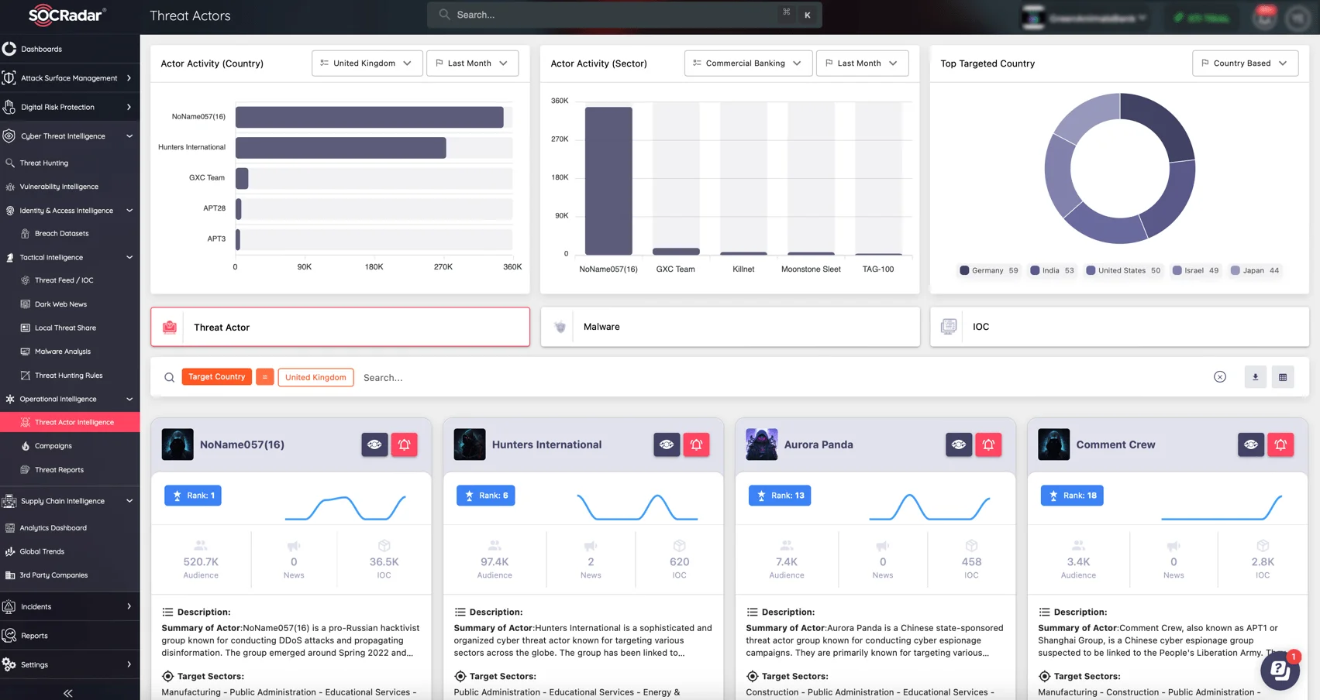Click the United Kingdom filter value
This screenshot has height=700, width=1320.
[315, 377]
